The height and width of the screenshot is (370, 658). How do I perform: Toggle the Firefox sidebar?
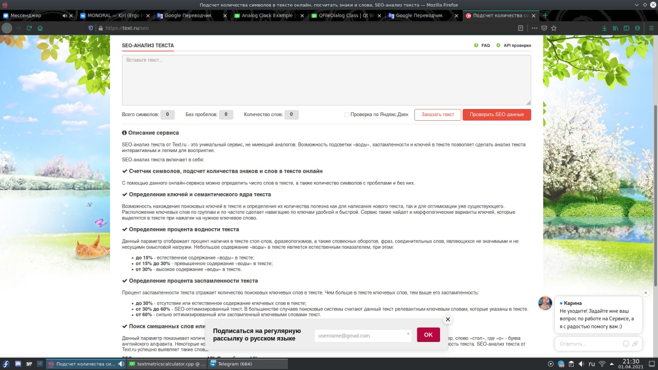point(626,28)
